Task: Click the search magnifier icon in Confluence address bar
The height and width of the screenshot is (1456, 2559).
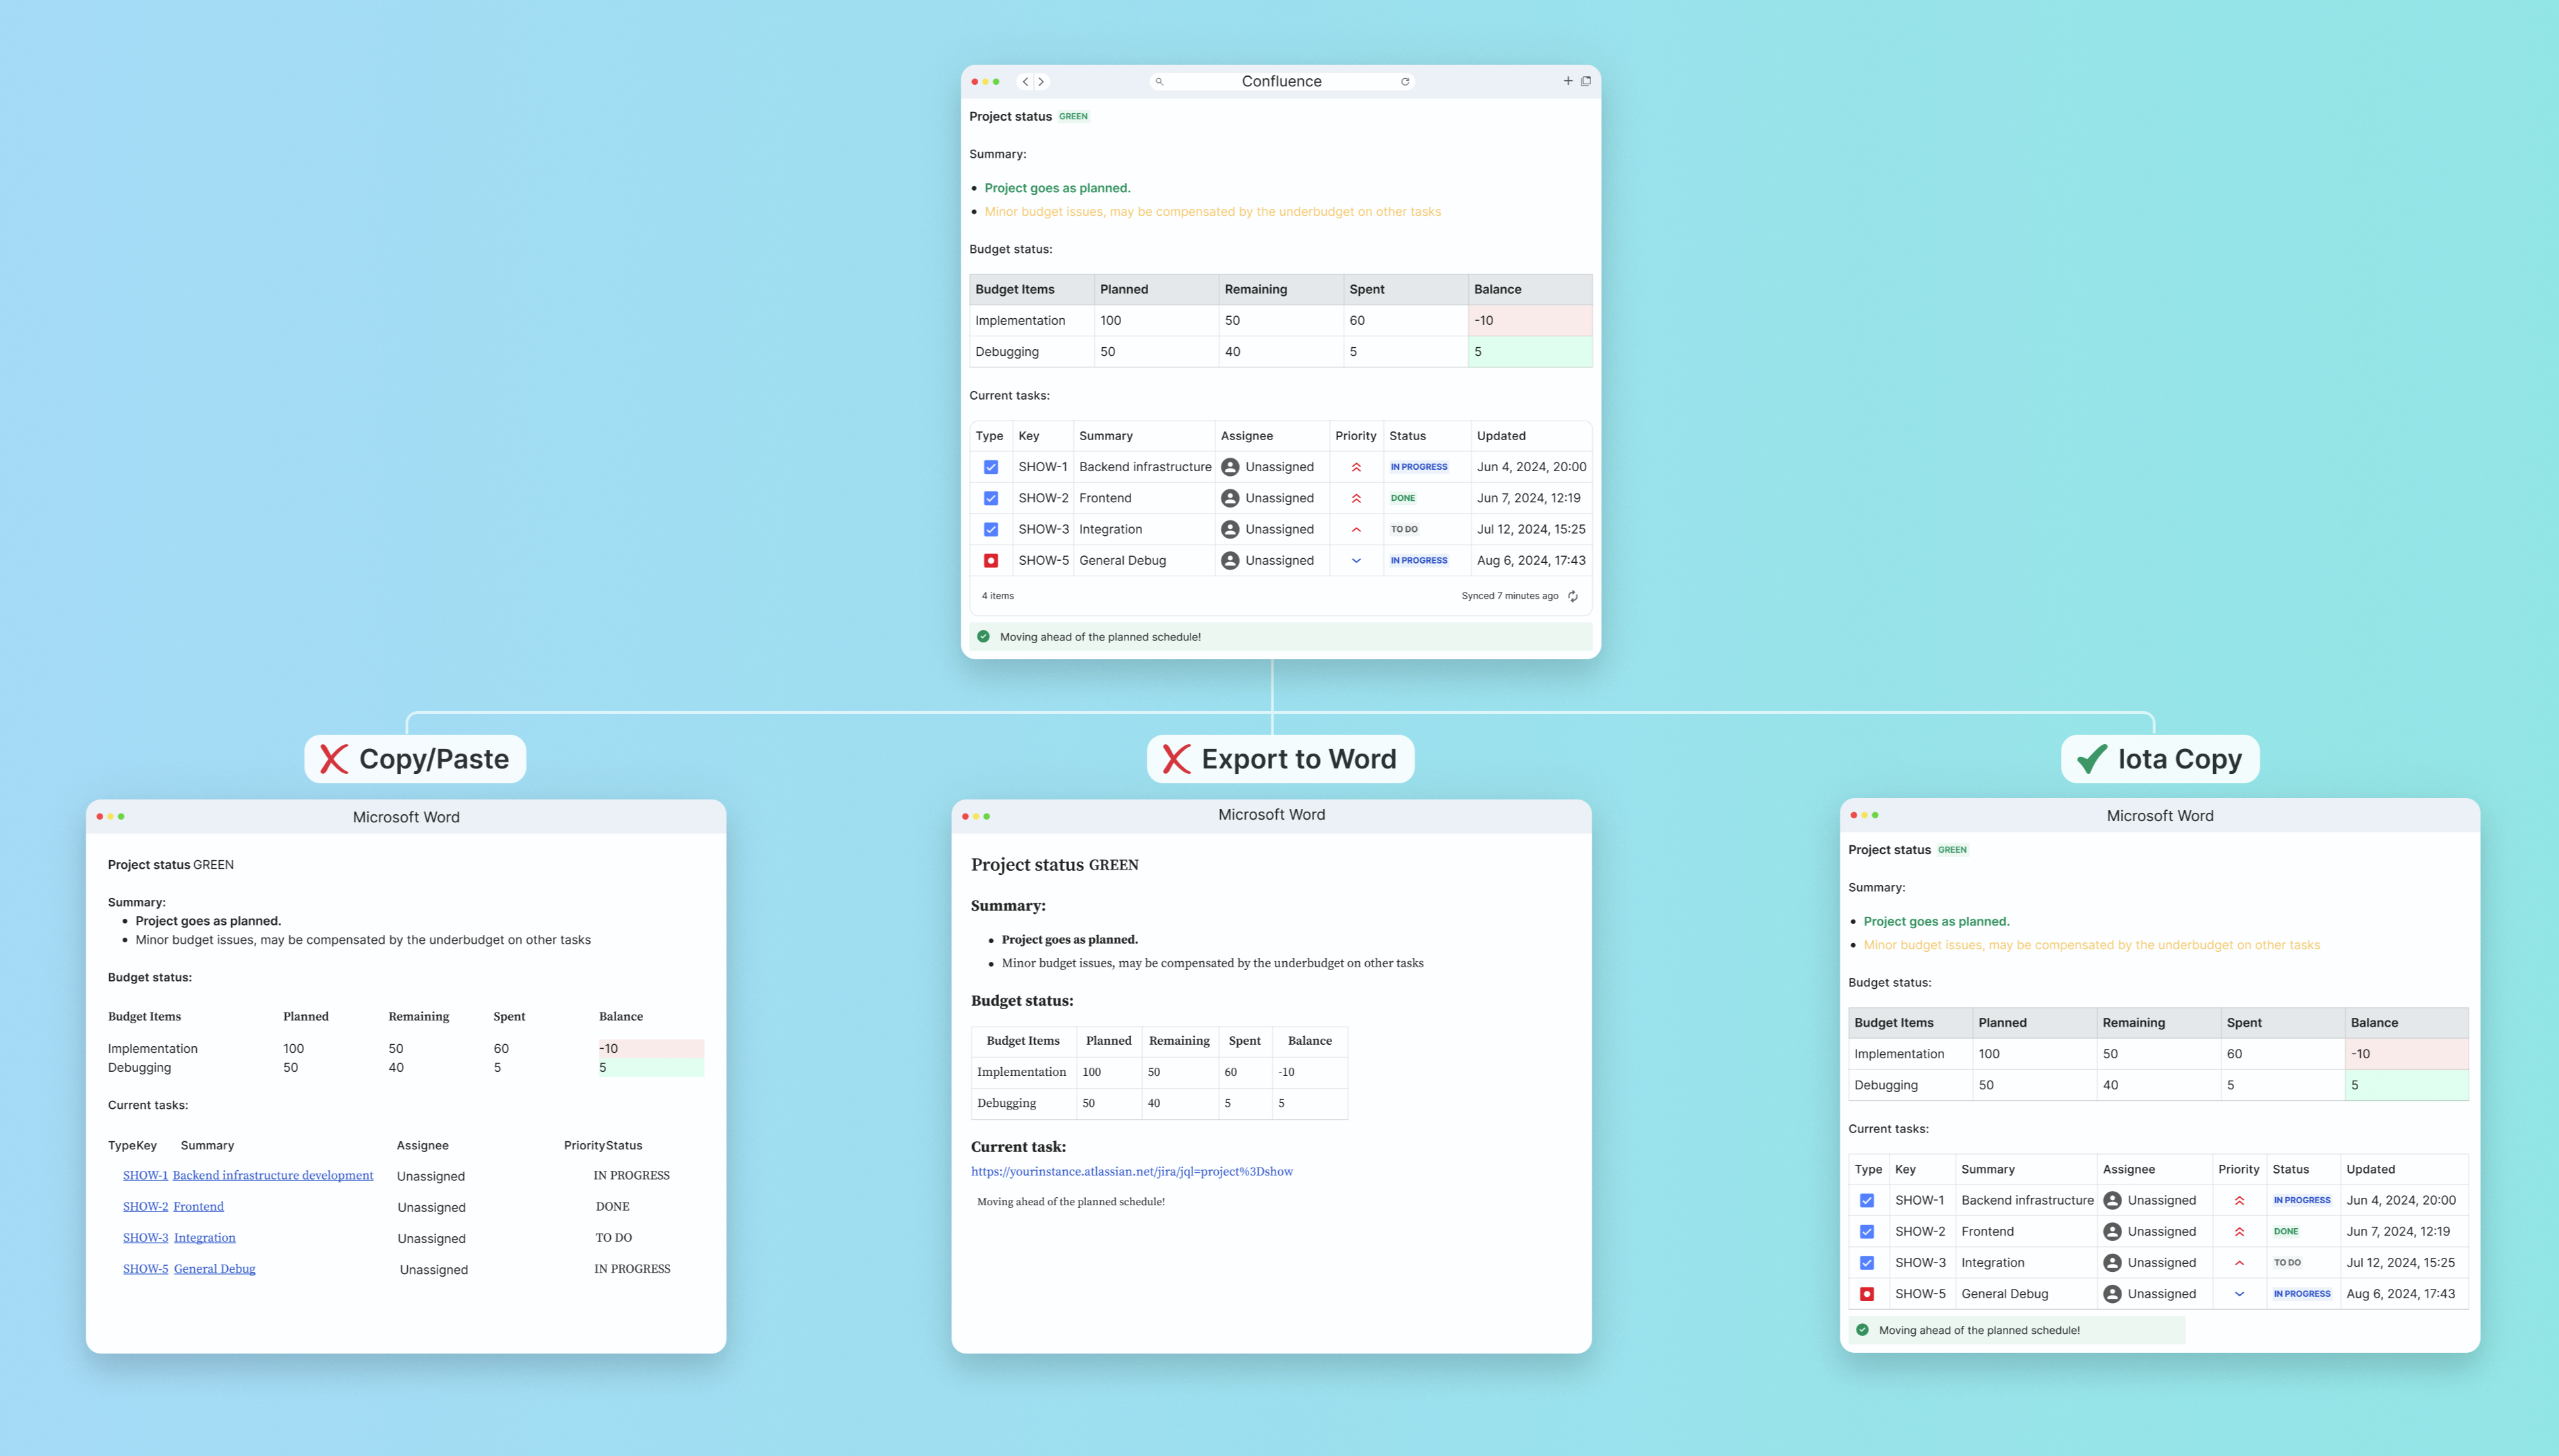Action: point(1159,82)
